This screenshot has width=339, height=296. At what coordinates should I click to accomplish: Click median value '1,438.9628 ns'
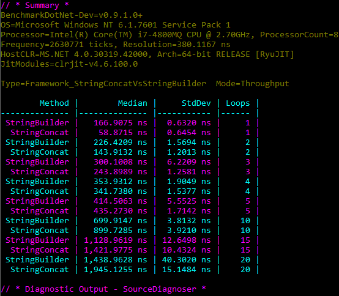coord(116,260)
